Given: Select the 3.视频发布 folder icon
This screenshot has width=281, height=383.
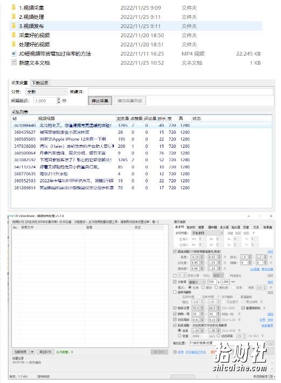Looking at the screenshot, I should [13, 26].
